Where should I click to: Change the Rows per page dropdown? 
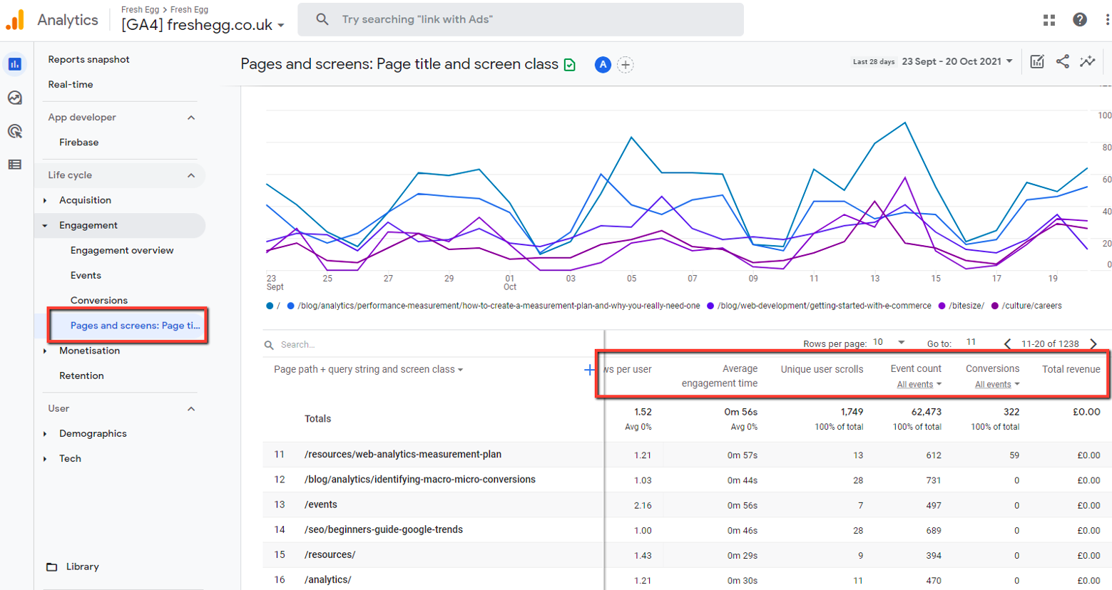tap(889, 343)
